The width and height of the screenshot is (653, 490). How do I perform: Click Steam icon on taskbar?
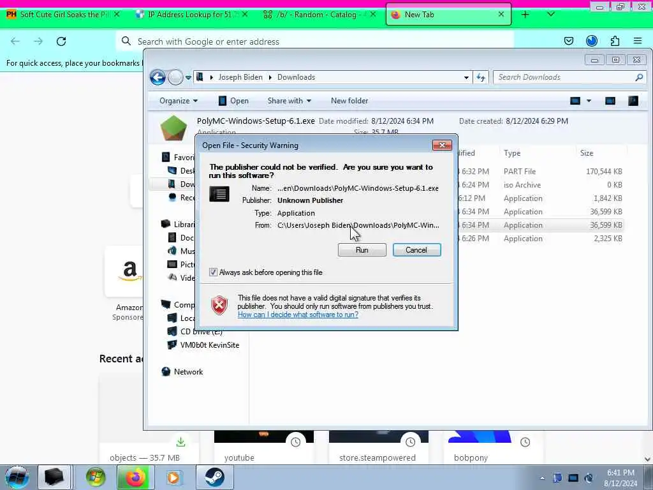pyautogui.click(x=214, y=477)
